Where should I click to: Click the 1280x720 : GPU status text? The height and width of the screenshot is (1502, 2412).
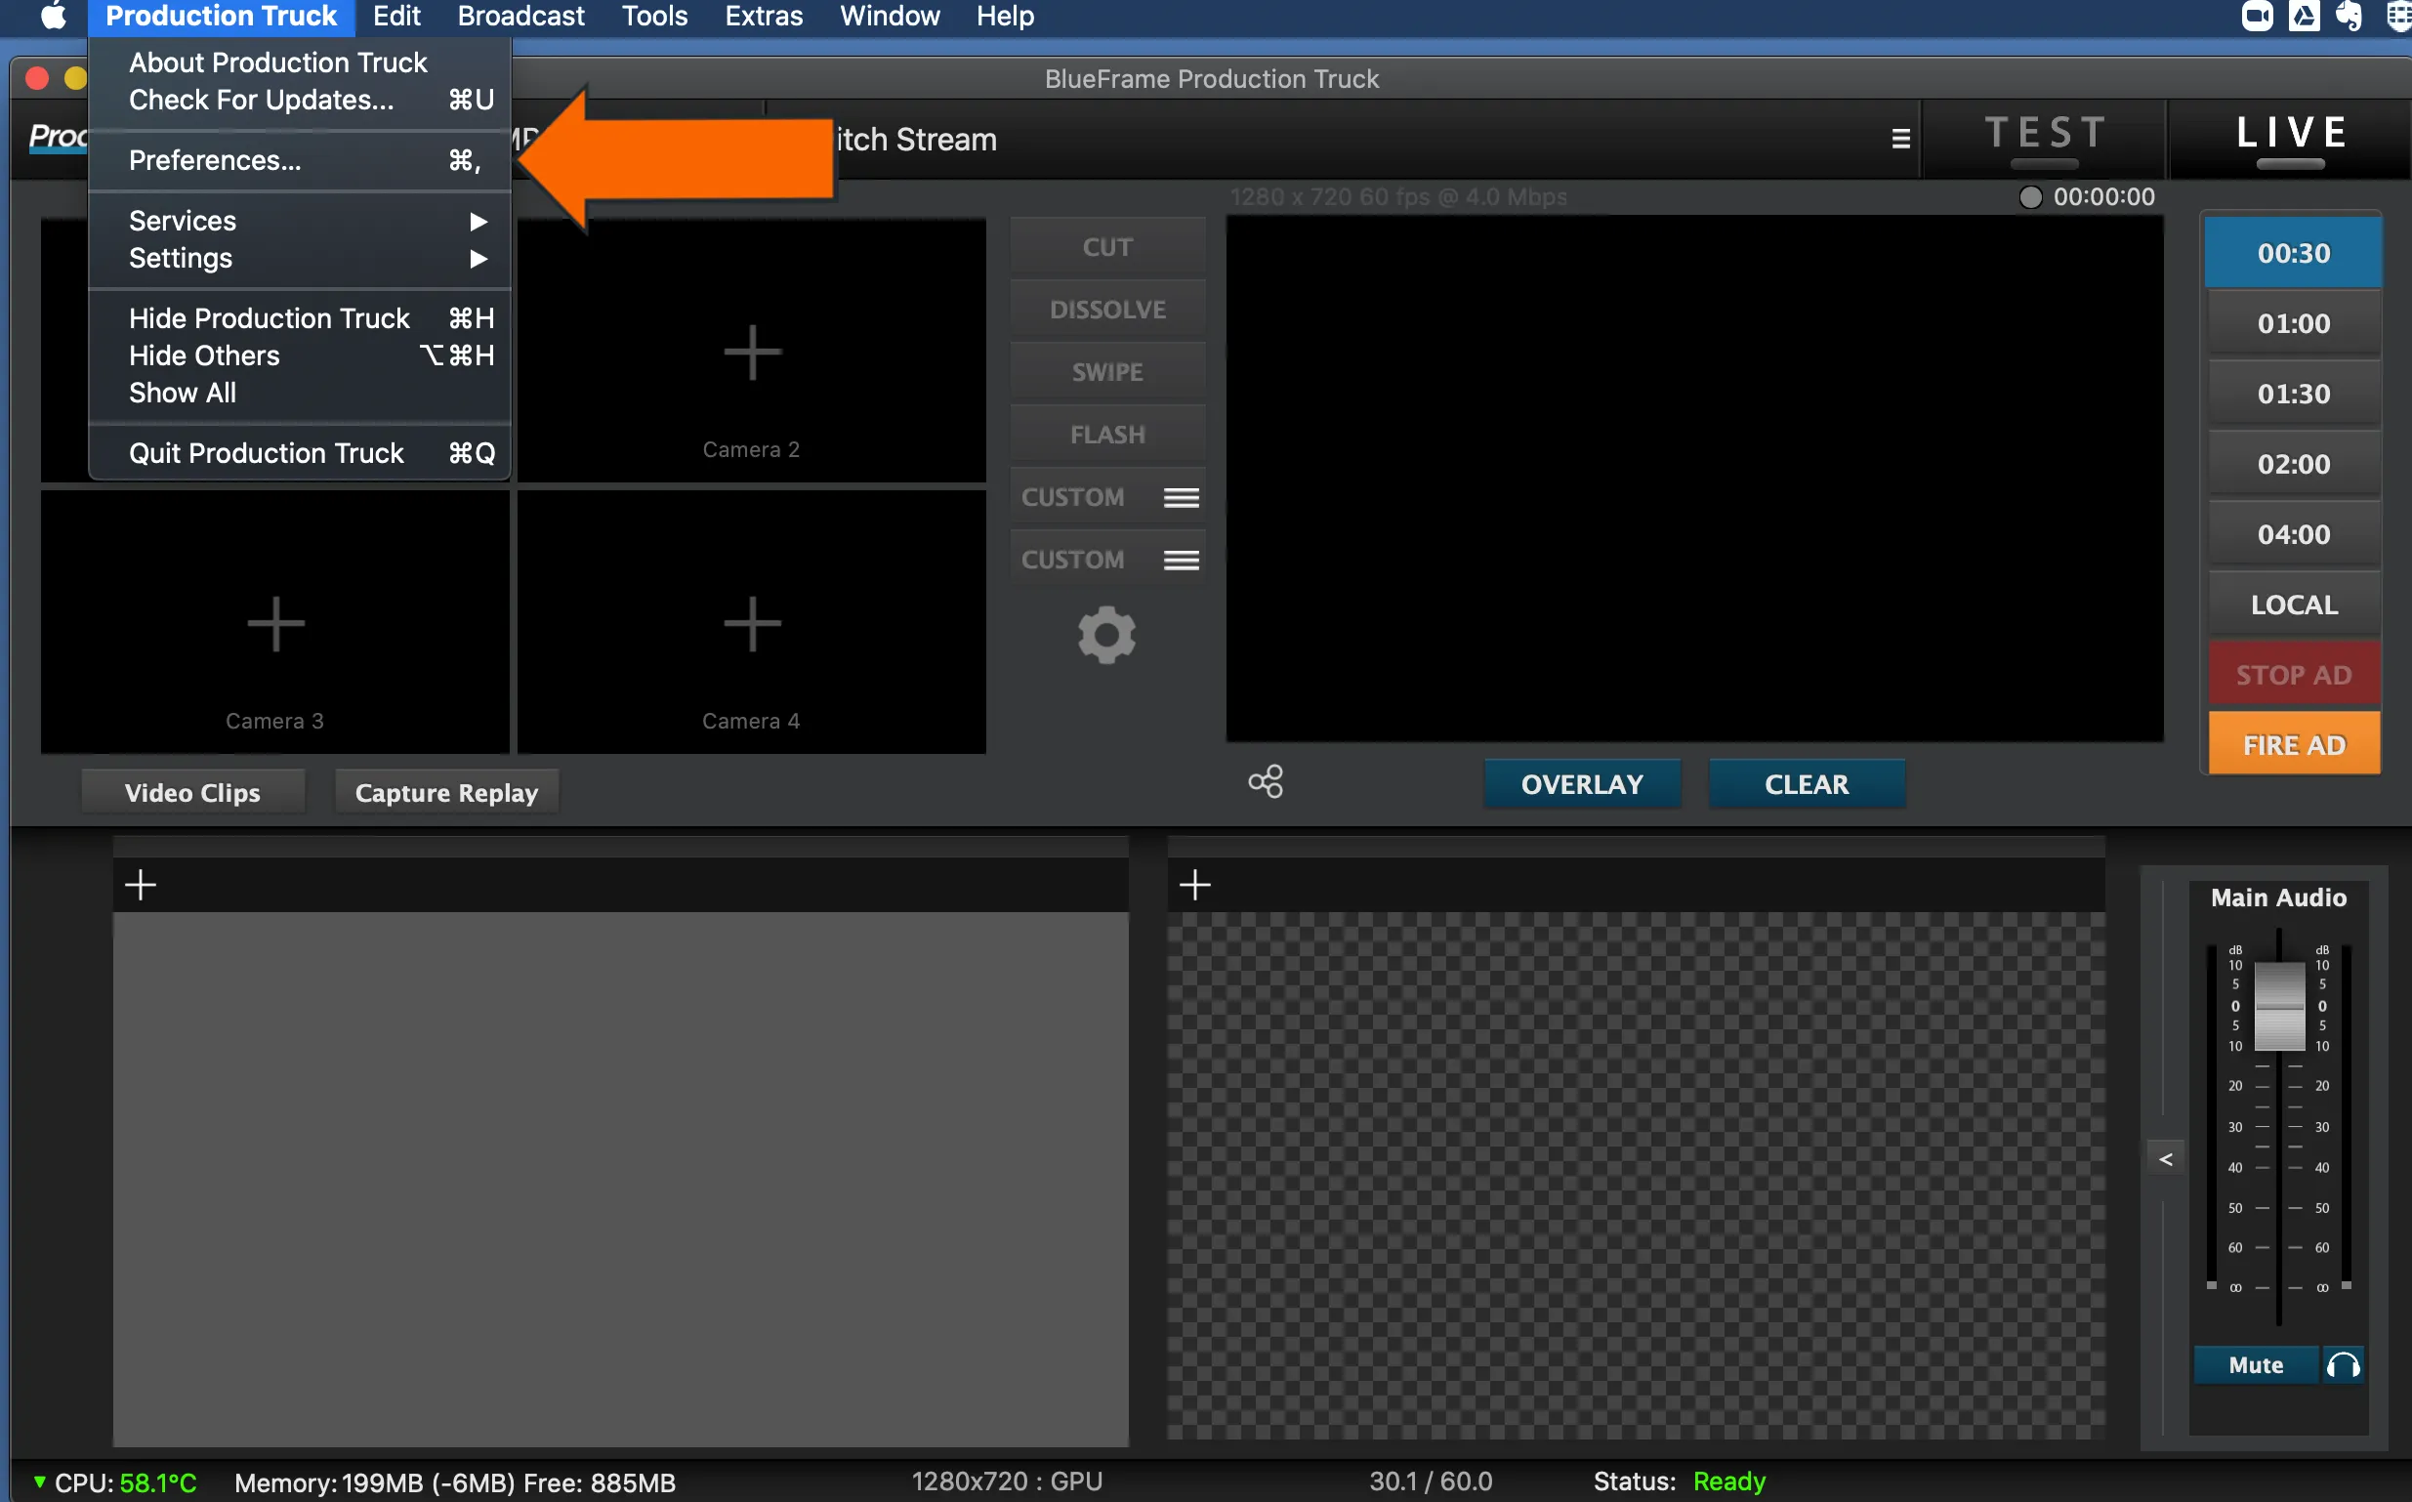[1007, 1481]
